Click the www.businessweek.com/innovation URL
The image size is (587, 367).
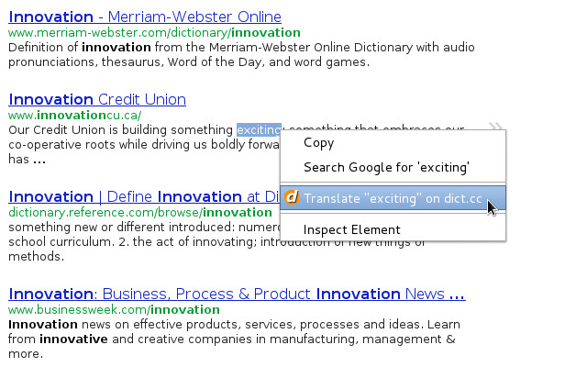[114, 310]
